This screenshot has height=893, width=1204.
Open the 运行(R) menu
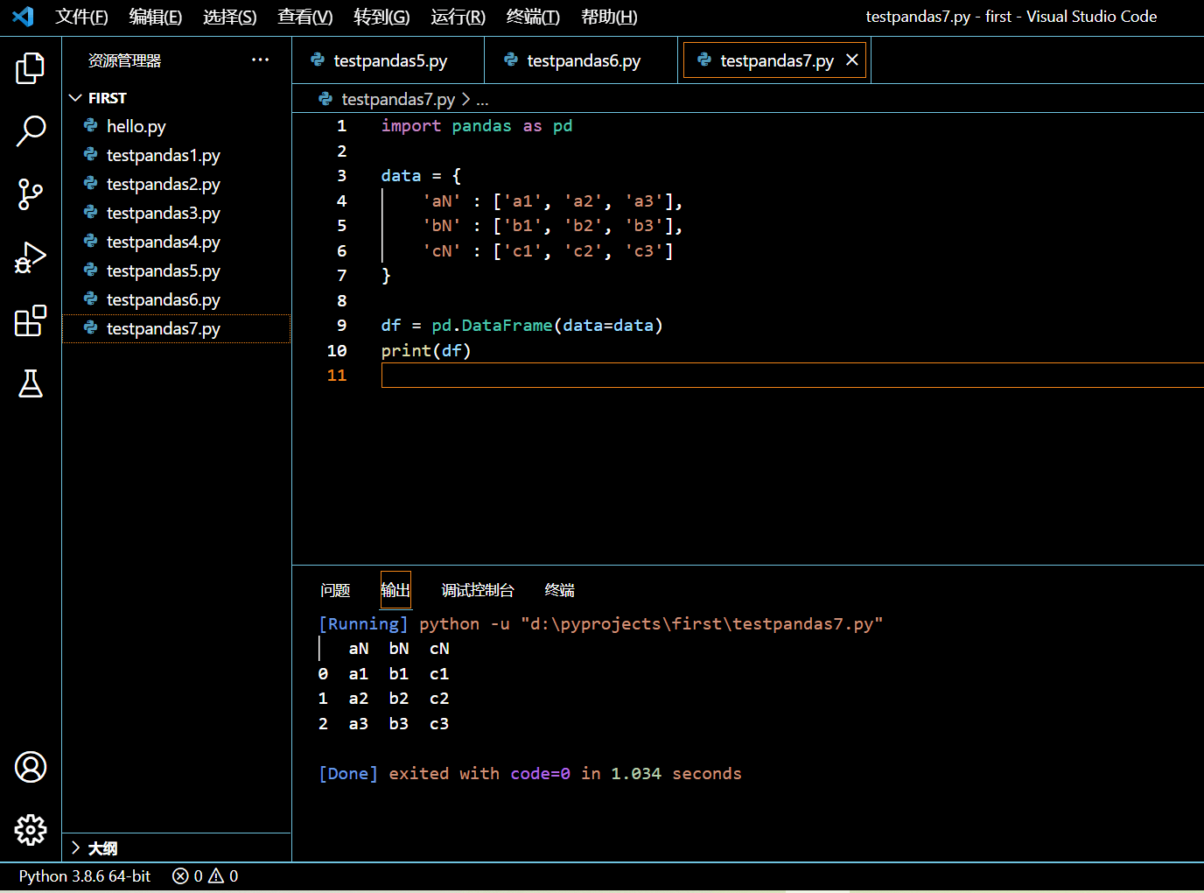(458, 17)
